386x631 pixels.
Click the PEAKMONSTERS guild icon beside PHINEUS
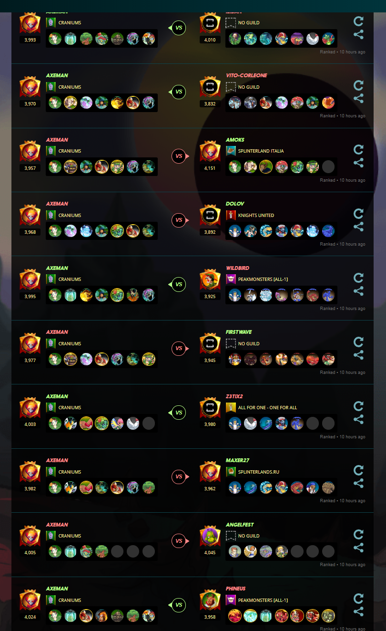point(231,600)
